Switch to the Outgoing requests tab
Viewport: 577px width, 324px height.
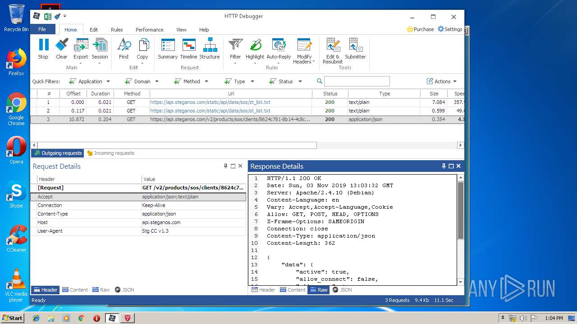pyautogui.click(x=58, y=153)
